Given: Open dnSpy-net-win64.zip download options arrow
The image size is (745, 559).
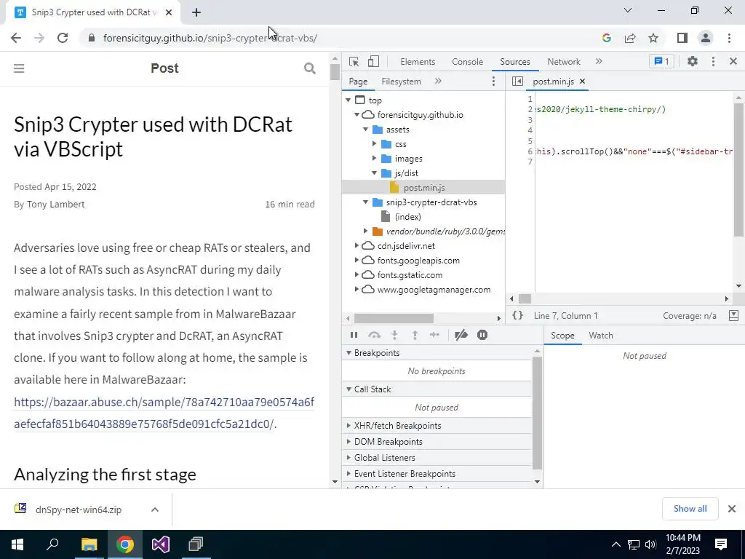Looking at the screenshot, I should point(154,510).
